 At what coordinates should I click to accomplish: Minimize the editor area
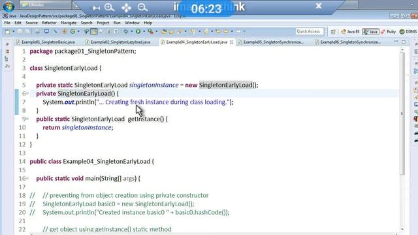pos(396,42)
